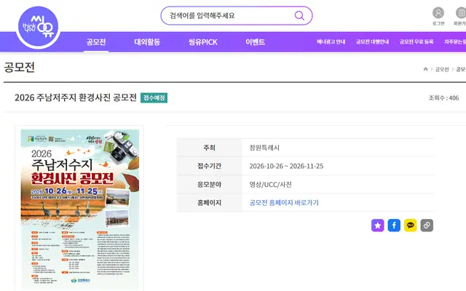
Task: Open 공모전 대행안내 link
Action: [372, 42]
